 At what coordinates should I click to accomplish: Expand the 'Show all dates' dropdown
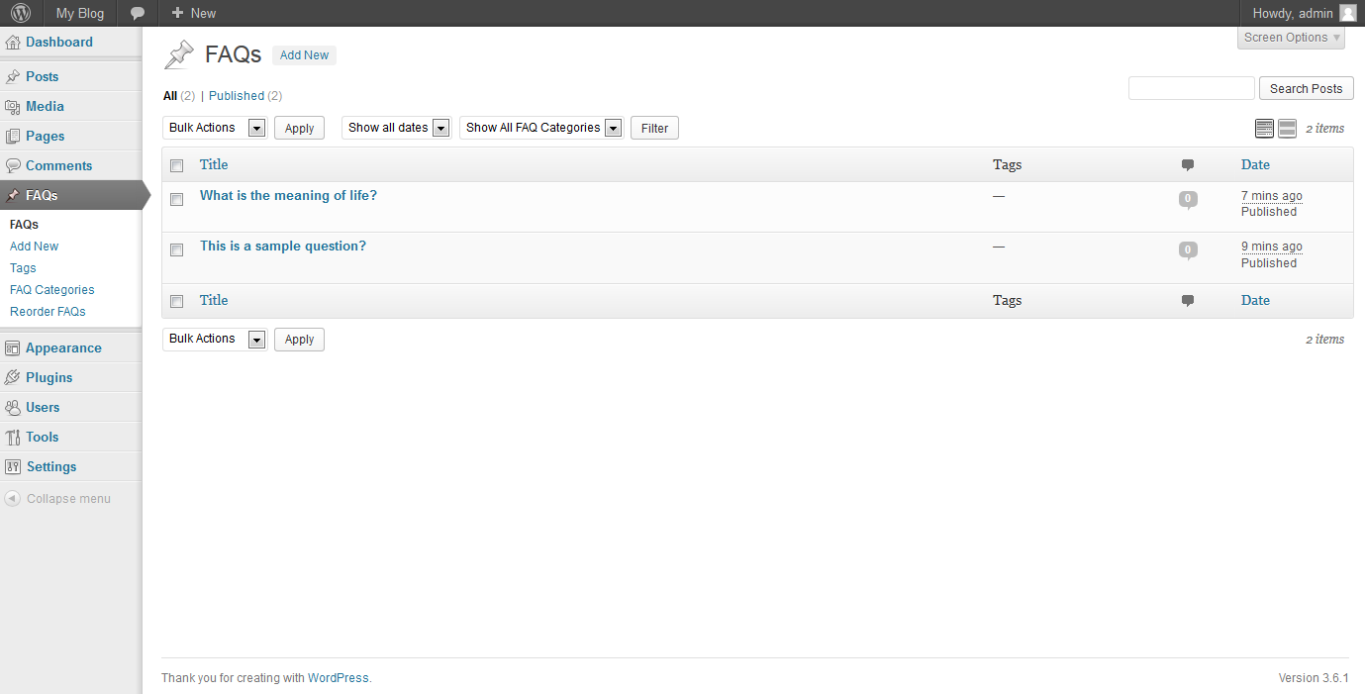(x=396, y=128)
